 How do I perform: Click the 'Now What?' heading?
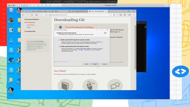pyautogui.click(x=60, y=71)
